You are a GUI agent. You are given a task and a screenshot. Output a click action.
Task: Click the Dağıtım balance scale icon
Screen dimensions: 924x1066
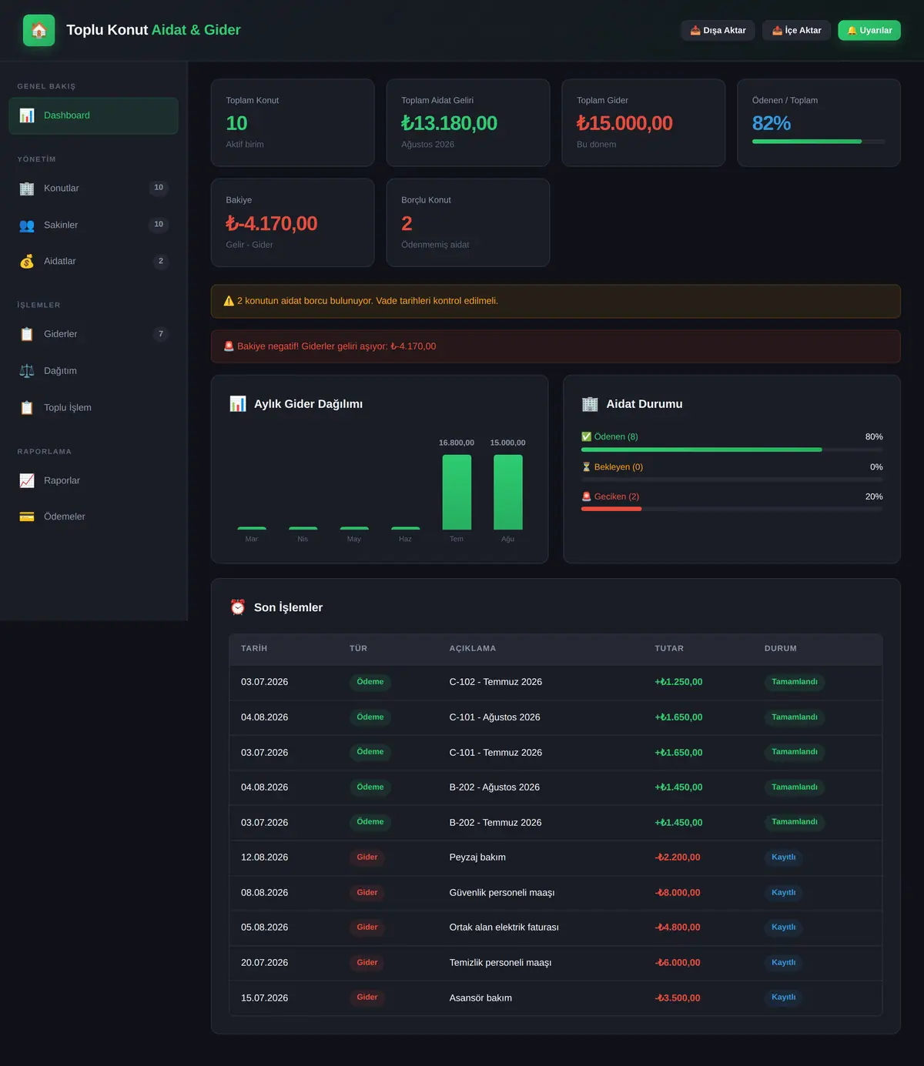click(27, 371)
